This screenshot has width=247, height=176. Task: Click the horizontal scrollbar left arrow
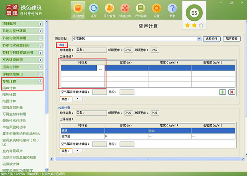[x=52, y=159]
